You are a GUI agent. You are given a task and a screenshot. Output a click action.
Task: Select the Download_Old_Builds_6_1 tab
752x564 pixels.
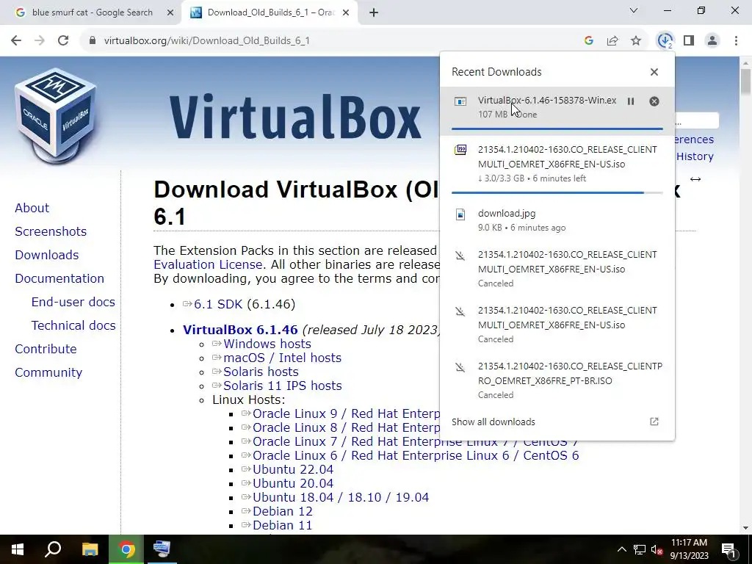(x=271, y=12)
